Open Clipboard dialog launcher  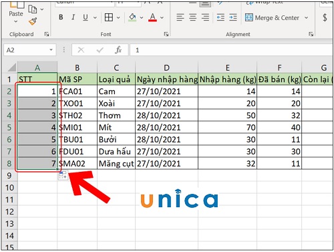click(47, 34)
